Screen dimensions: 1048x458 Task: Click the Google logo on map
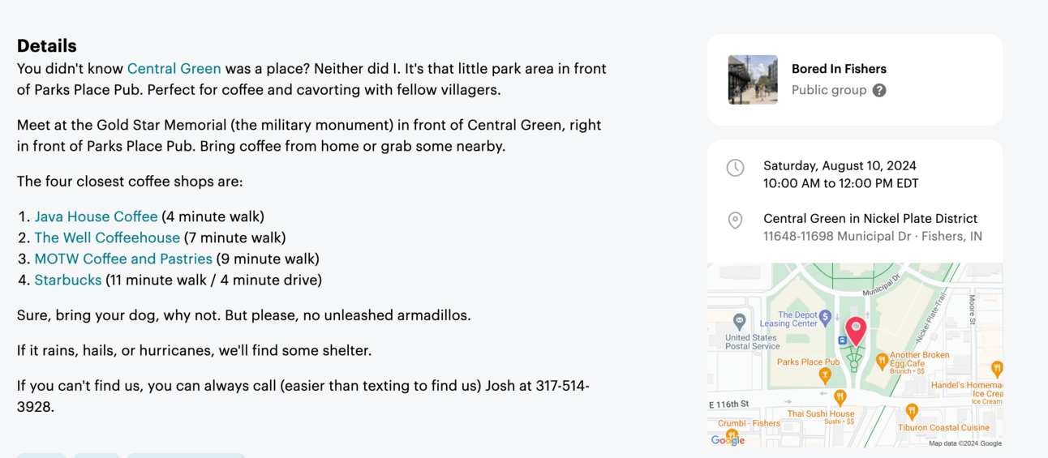tap(728, 440)
